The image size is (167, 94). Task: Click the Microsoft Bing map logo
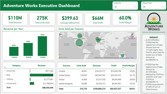(63, 57)
